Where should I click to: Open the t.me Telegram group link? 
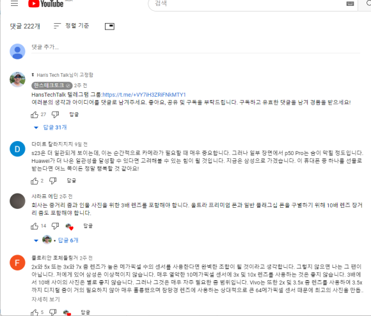pos(144,95)
